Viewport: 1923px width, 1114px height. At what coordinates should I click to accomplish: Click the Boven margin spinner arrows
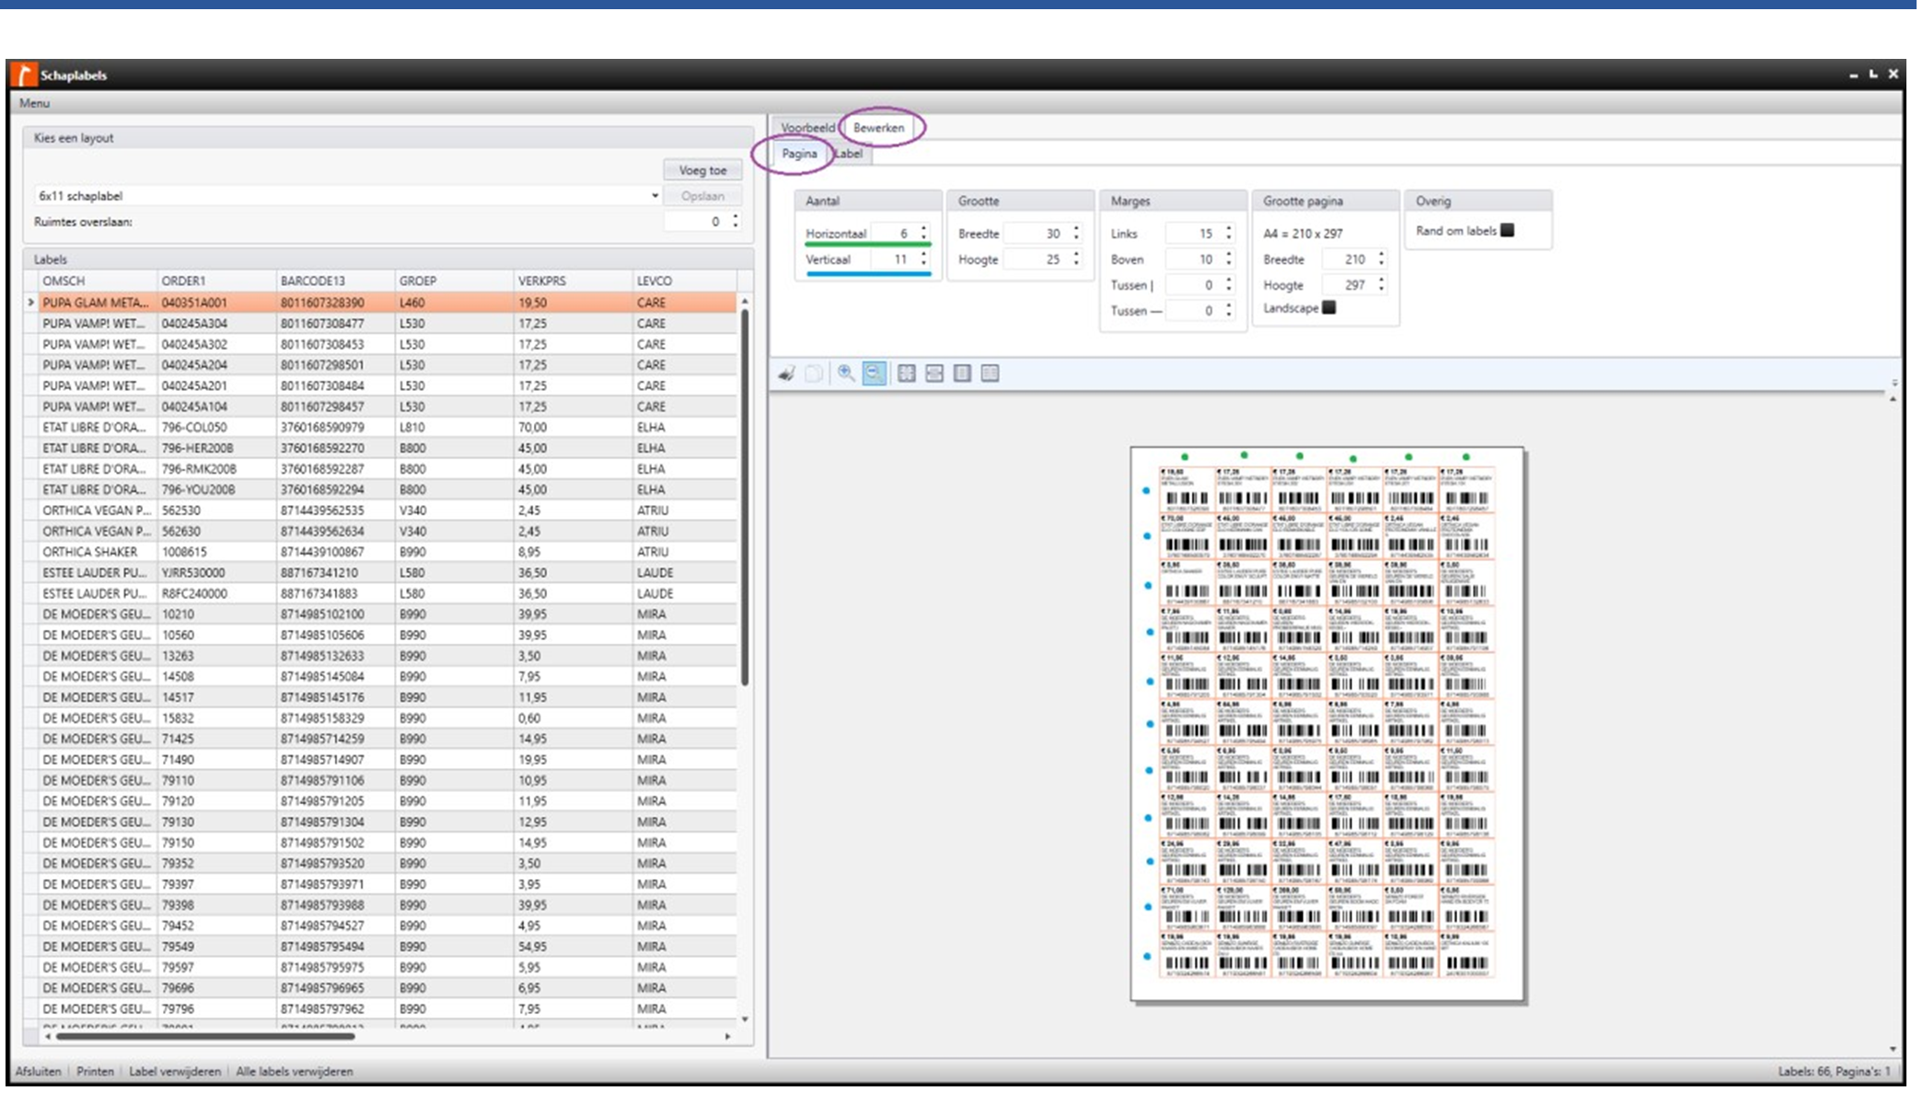pos(1229,259)
